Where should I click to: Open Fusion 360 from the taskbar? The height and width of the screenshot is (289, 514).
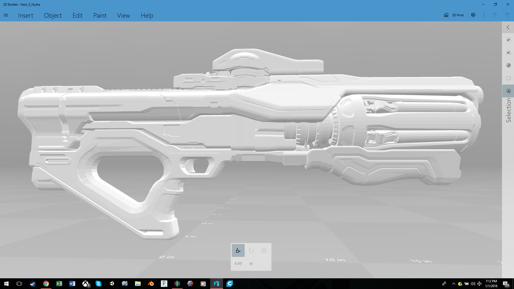164,284
